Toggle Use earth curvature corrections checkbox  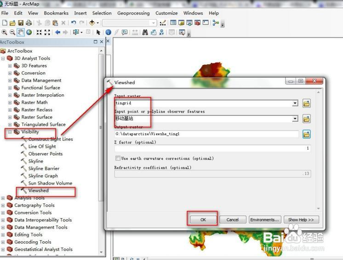tap(118, 158)
